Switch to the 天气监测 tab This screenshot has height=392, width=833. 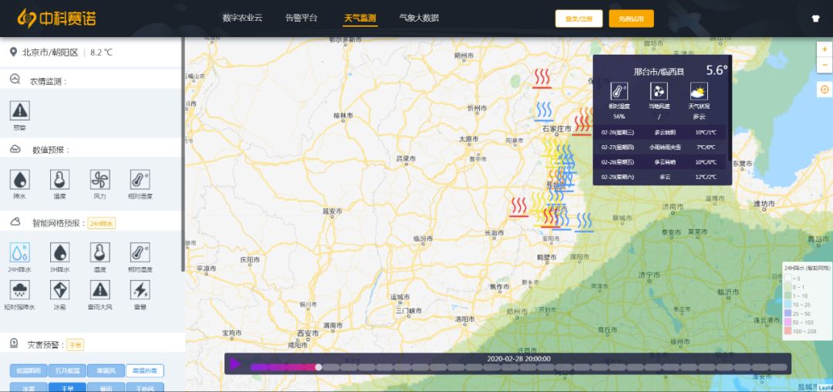coord(359,18)
